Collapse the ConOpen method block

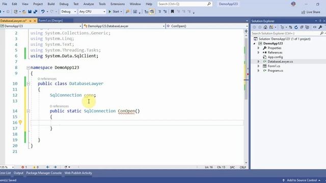click(x=28, y=111)
